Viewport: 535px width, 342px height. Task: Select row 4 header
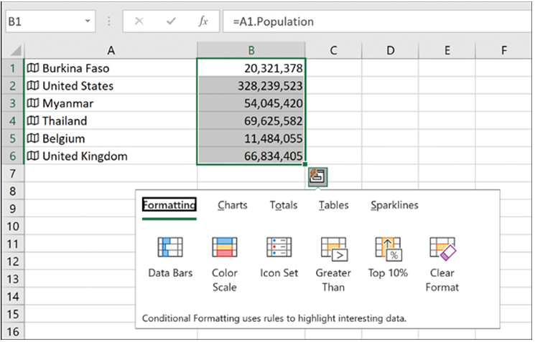click(x=13, y=120)
